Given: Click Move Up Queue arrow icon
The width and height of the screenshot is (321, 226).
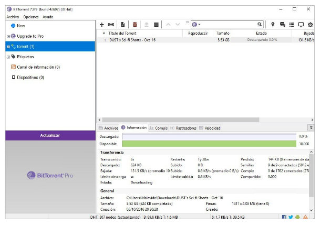Looking at the screenshot, I should click(x=168, y=25).
